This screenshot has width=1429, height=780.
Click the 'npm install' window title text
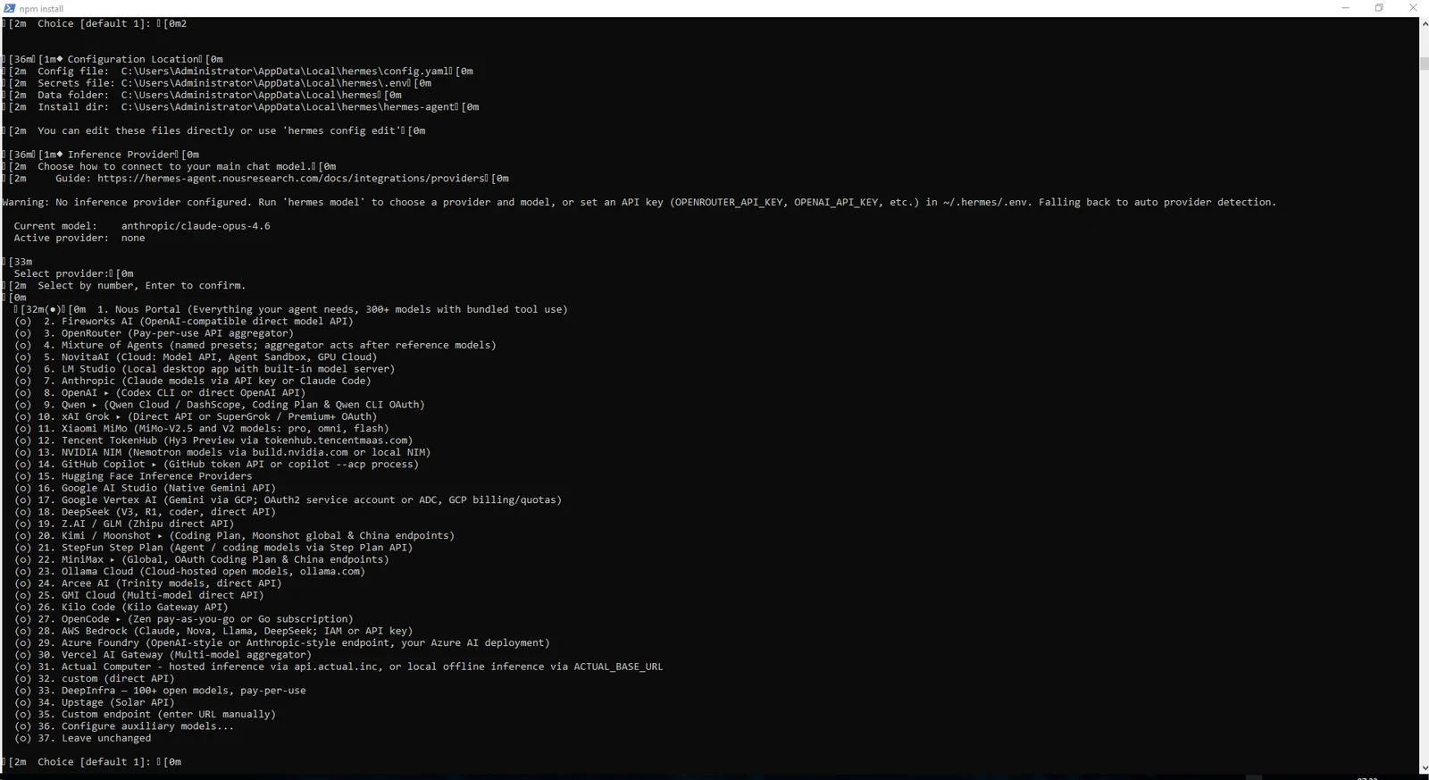pos(41,9)
